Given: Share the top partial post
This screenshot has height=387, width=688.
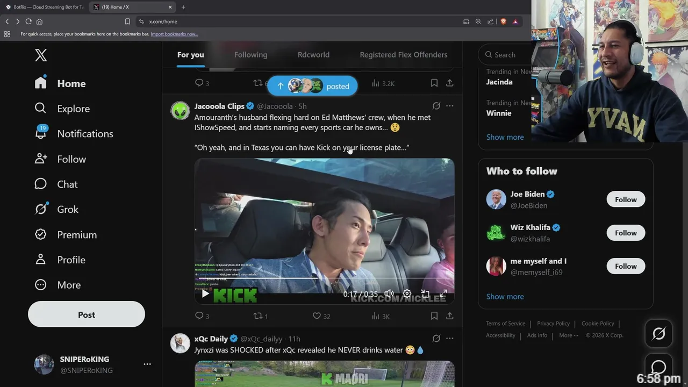Looking at the screenshot, I should click(450, 83).
